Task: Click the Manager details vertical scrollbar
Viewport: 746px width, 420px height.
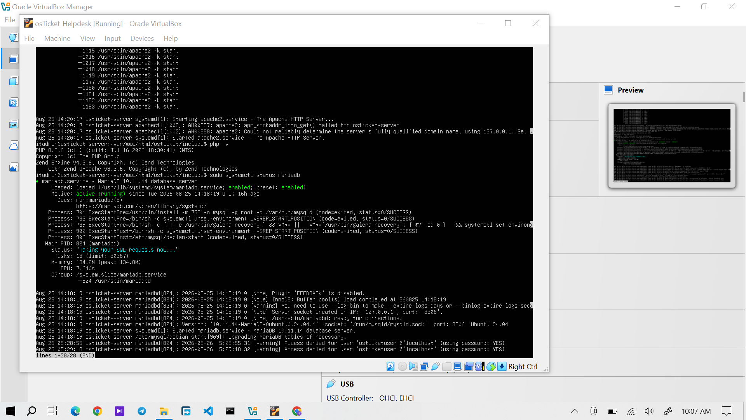Action: (744, 97)
